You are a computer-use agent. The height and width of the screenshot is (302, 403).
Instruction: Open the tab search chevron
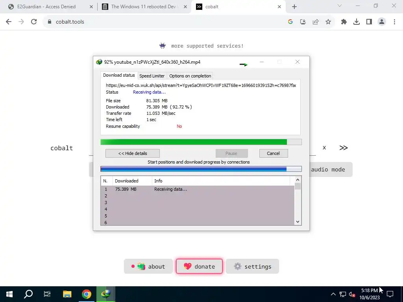tap(340, 6)
